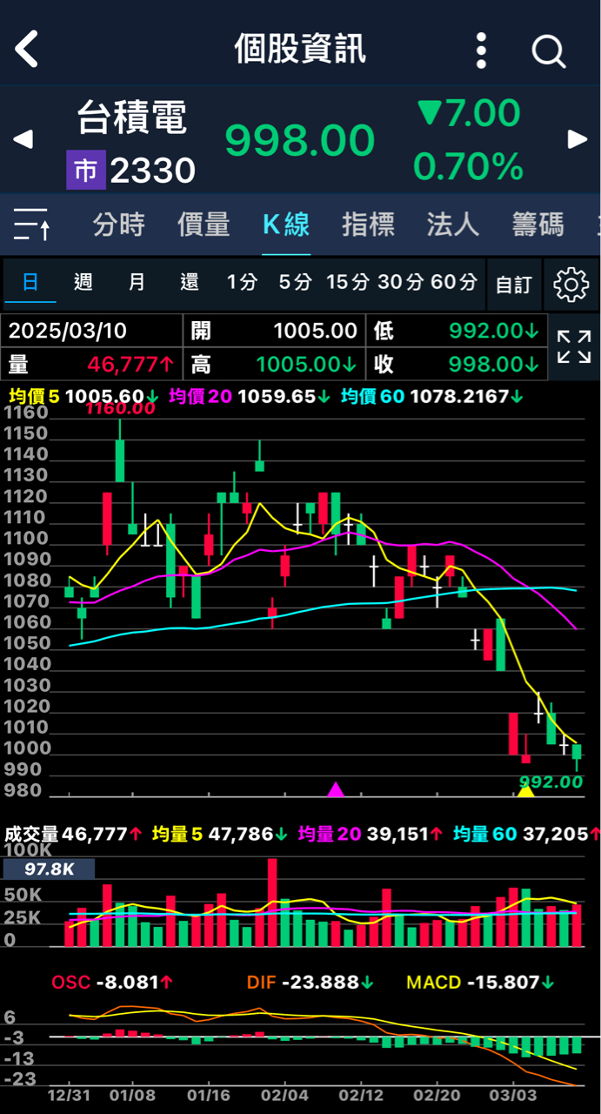This screenshot has height=1114, width=601.
Task: Tap the red 1160.00 high label
Action: [x=120, y=409]
